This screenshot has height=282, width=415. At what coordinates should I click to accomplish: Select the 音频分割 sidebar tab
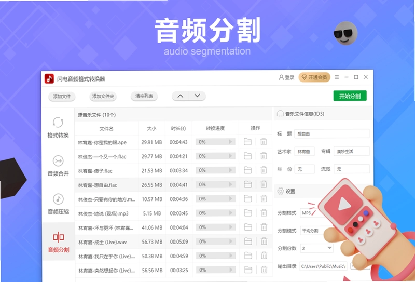(58, 242)
